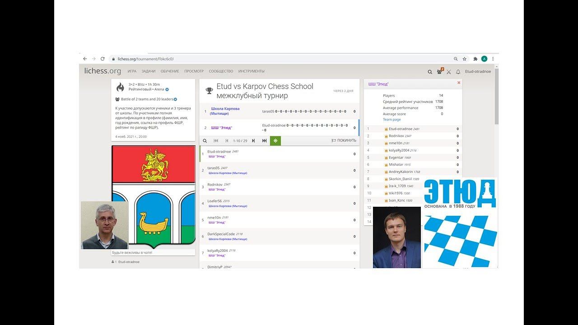Open the СООБЩЕСТВО menu

pyautogui.click(x=221, y=71)
